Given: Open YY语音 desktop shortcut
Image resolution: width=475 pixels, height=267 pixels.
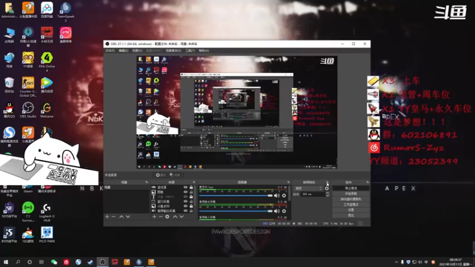Looking at the screenshot, I should pyautogui.click(x=28, y=60).
